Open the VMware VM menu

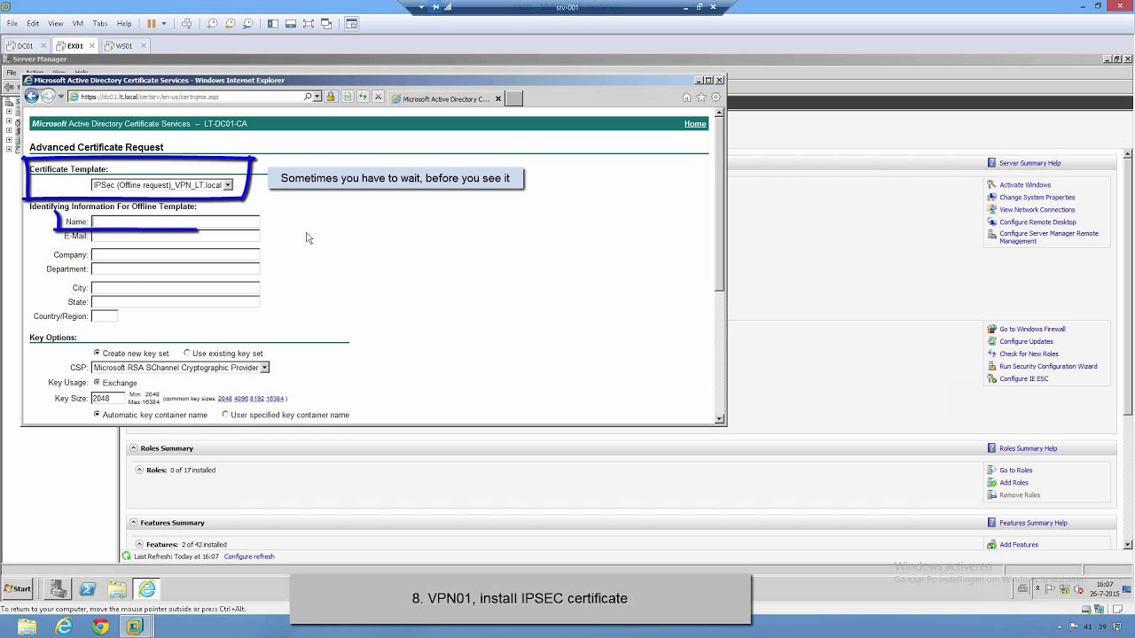(x=78, y=24)
